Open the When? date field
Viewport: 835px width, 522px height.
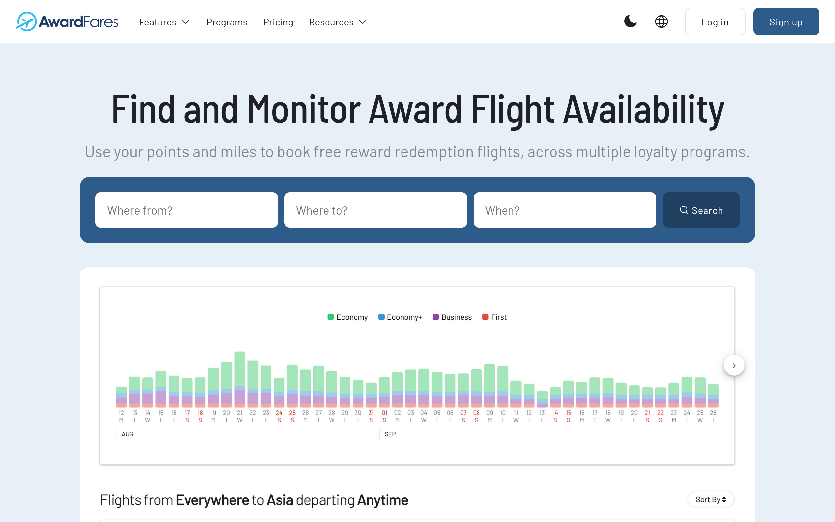pyautogui.click(x=565, y=210)
